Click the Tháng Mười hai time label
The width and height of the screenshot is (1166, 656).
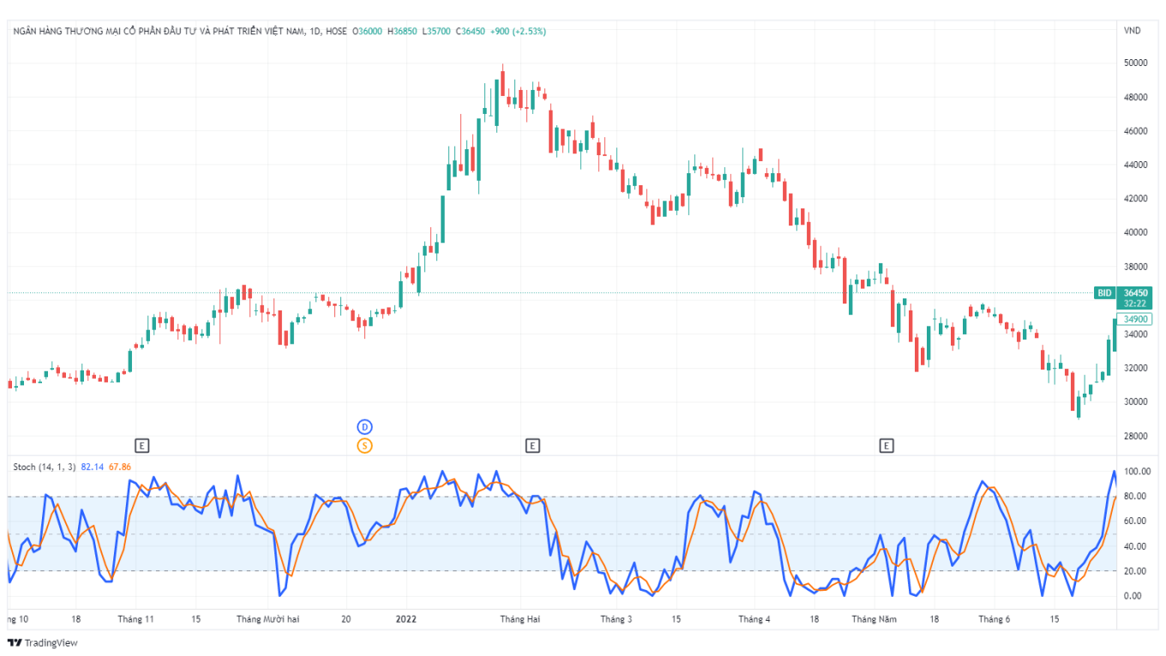[268, 618]
